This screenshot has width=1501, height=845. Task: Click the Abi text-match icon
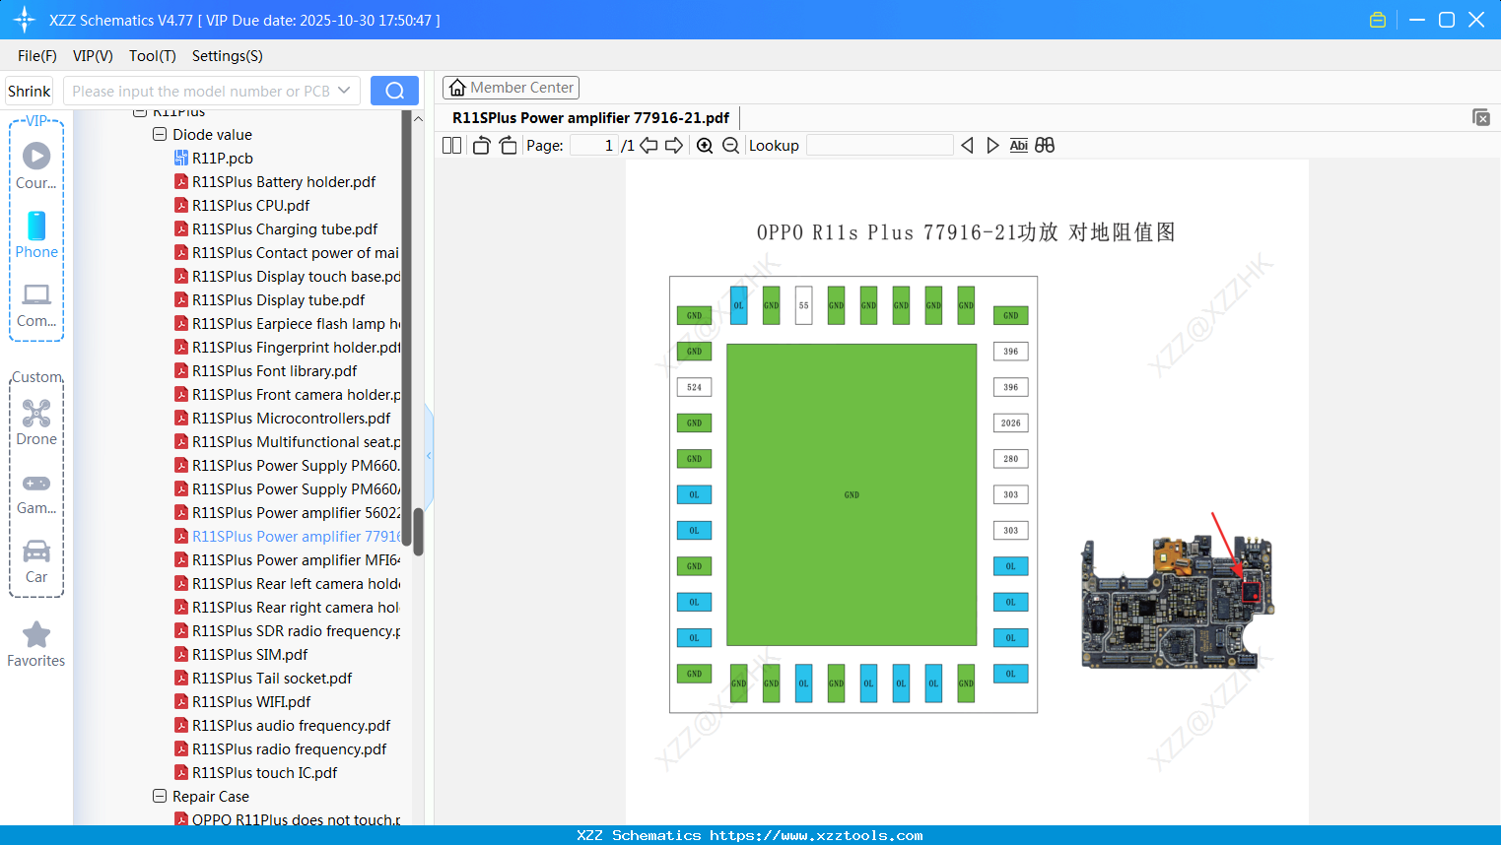(1019, 145)
